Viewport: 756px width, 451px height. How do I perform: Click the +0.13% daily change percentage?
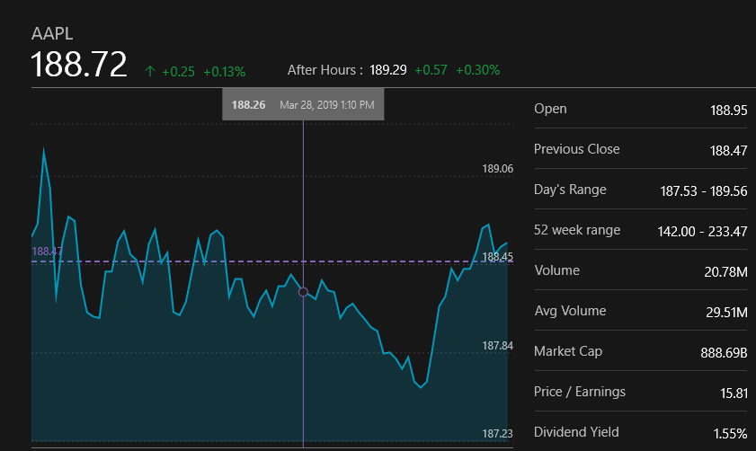coord(224,71)
